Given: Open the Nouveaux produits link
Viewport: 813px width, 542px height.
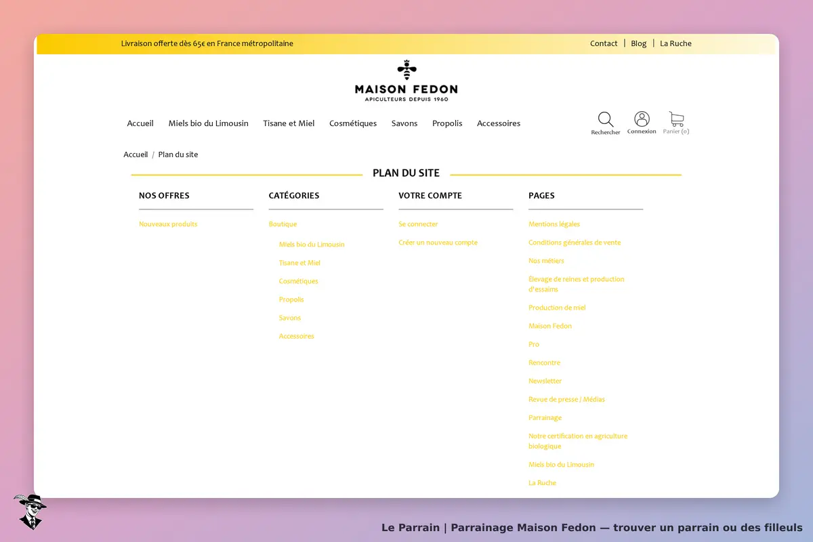Looking at the screenshot, I should [x=168, y=224].
